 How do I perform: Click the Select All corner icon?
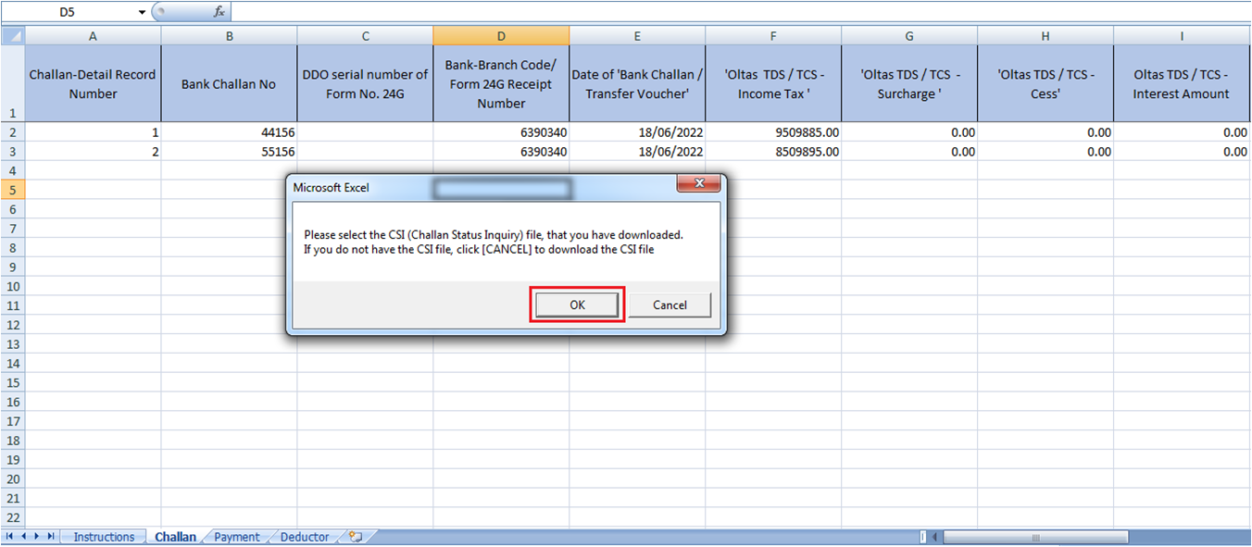[13, 35]
